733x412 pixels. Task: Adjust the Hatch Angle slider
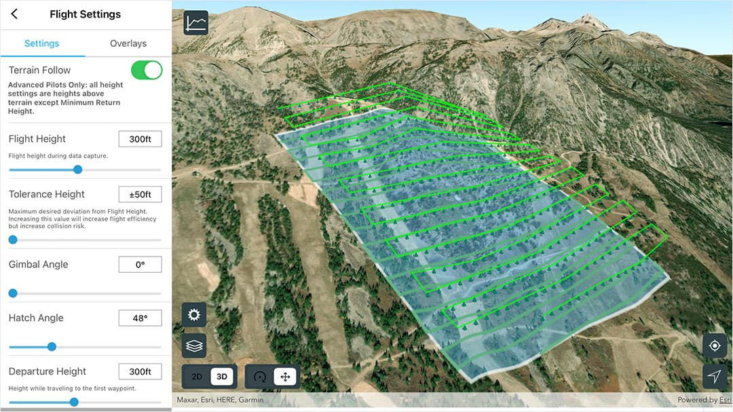point(52,346)
